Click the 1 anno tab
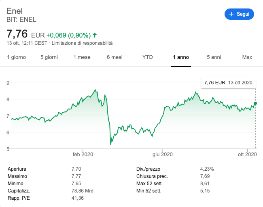Image resolution: width=263 pixels, height=207 pixels. click(x=181, y=57)
